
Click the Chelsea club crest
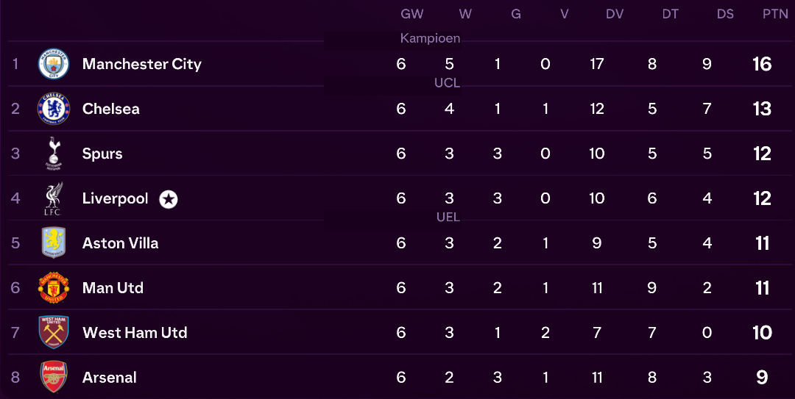coord(54,108)
